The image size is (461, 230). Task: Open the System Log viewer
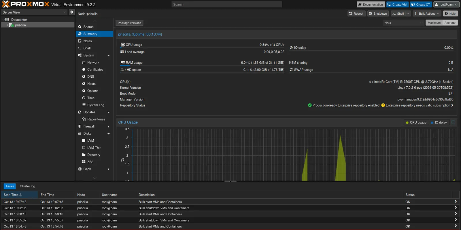coord(96,105)
